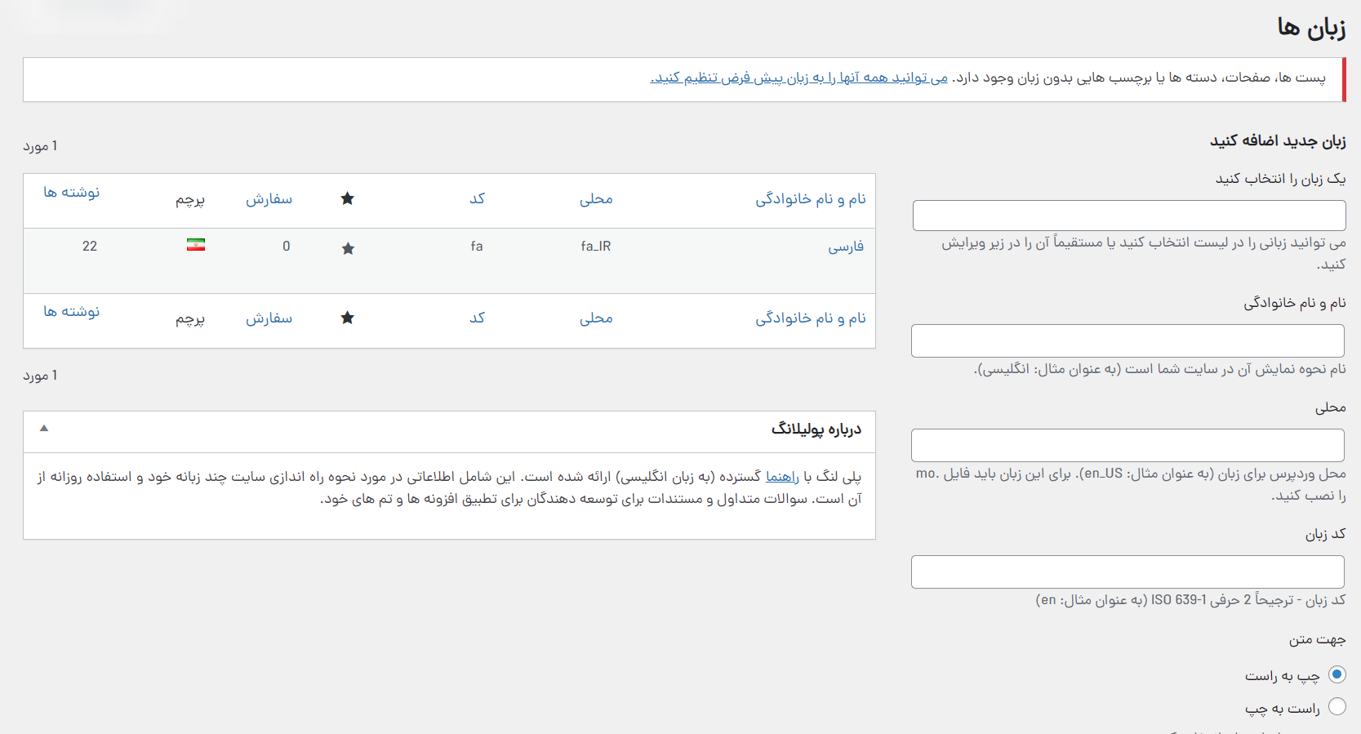Click the order value 0 cell
Viewport: 1361px width, 734px height.
[286, 246]
